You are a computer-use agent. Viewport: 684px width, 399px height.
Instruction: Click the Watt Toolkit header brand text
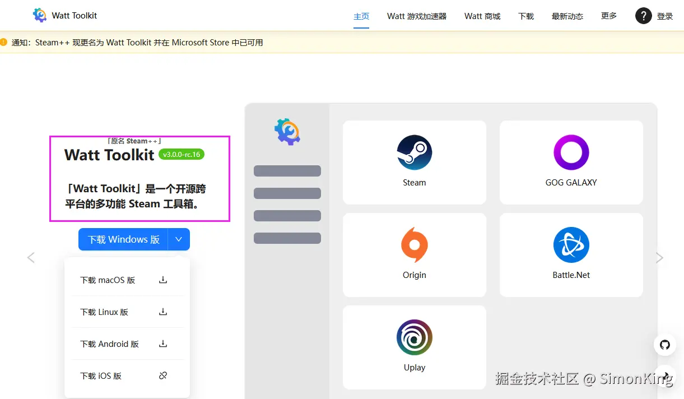click(x=75, y=16)
